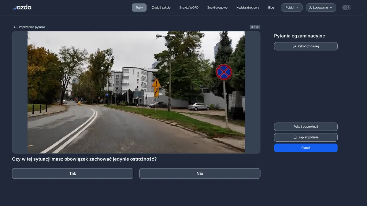The image size is (367, 206).
Task: Click the road situation photo
Action: point(136,92)
